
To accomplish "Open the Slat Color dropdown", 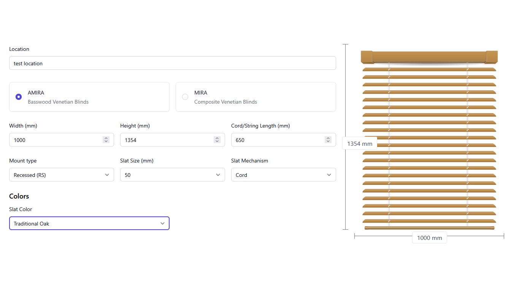I will point(89,224).
